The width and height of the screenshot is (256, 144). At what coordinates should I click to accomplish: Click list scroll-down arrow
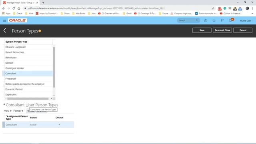[54, 96]
